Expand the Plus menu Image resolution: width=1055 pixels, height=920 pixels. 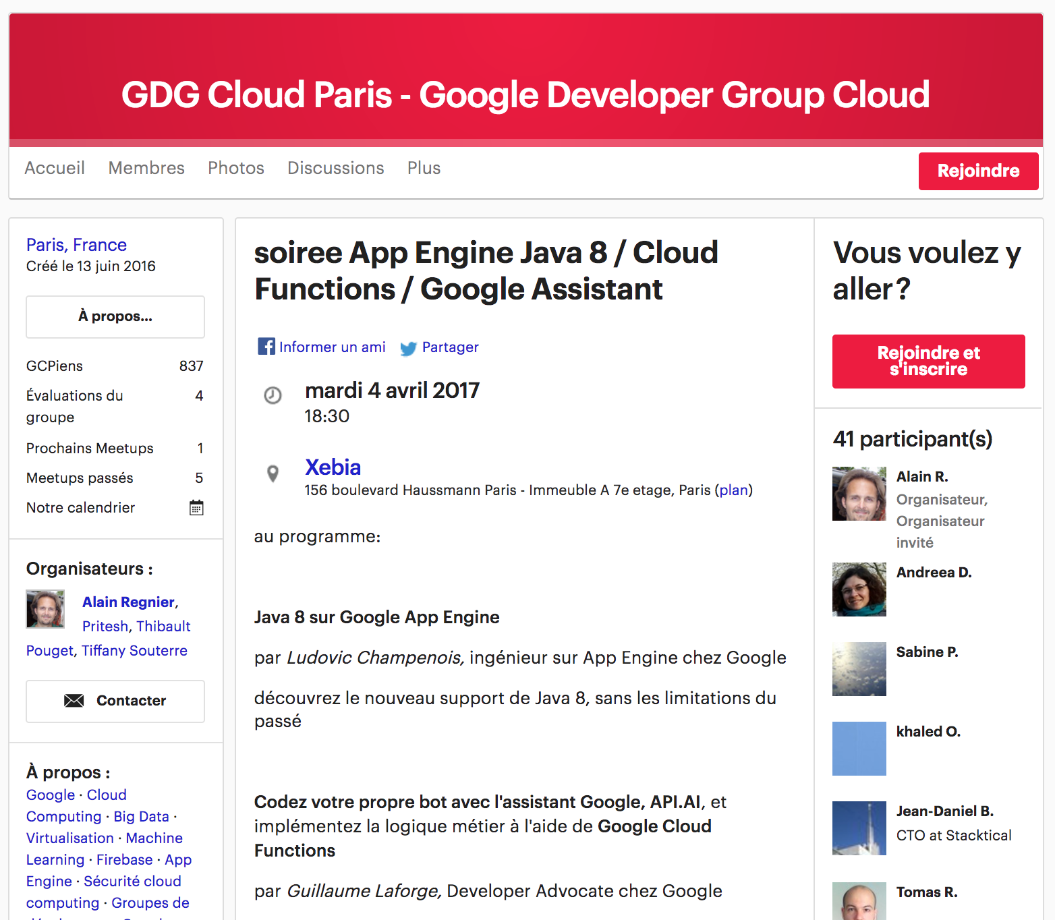point(424,168)
